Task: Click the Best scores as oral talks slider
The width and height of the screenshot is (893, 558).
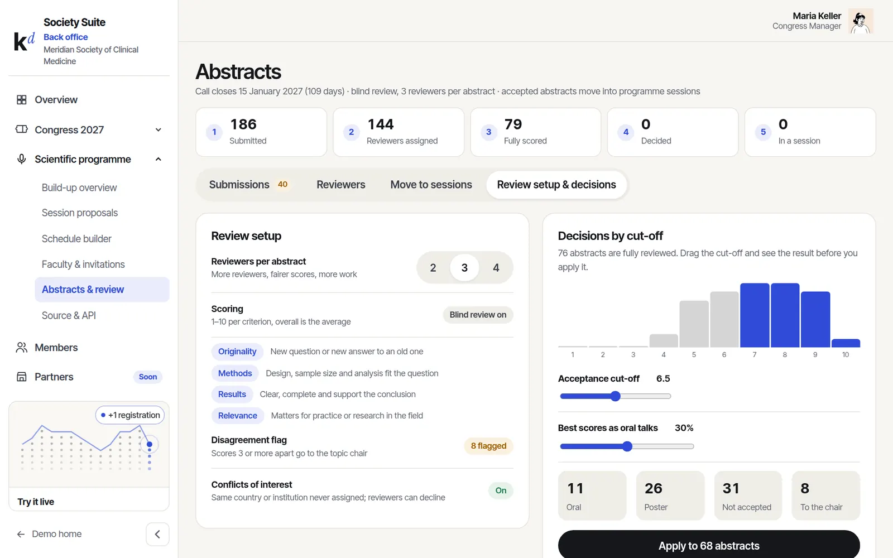Action: (x=627, y=446)
